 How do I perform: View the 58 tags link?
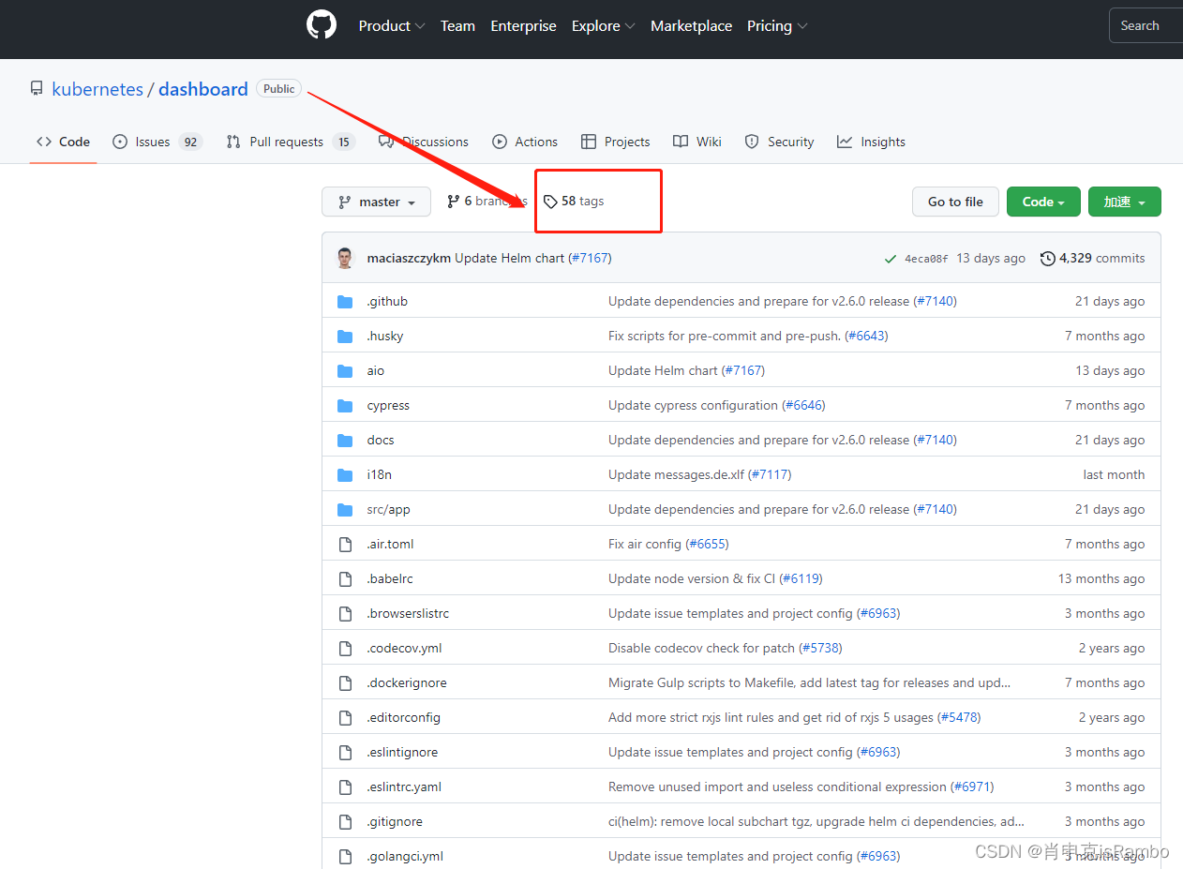click(x=574, y=202)
